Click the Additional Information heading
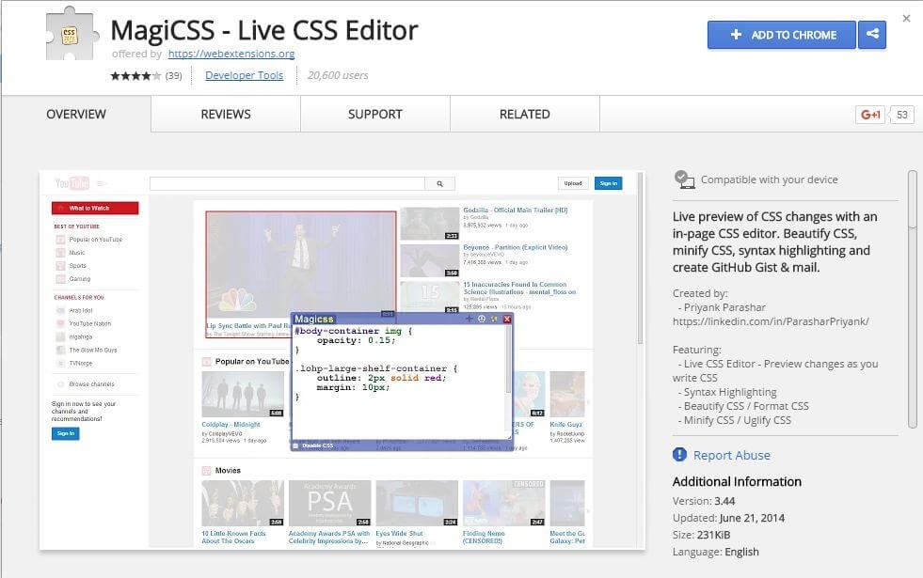This screenshot has width=923, height=578. click(x=737, y=481)
